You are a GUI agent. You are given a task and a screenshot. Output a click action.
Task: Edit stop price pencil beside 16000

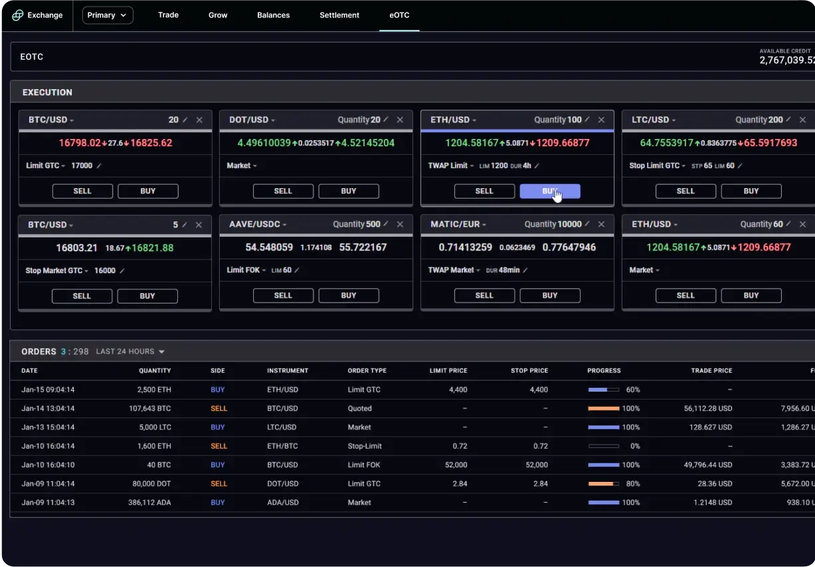122,271
